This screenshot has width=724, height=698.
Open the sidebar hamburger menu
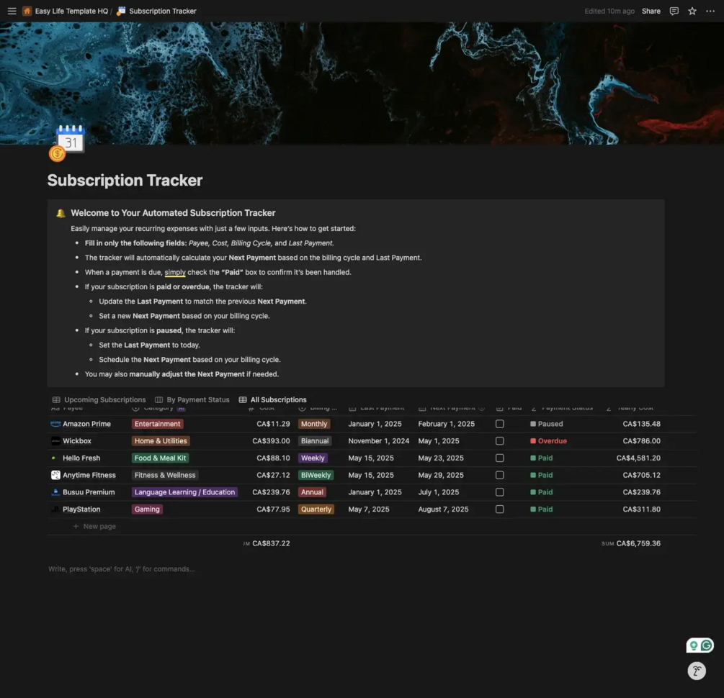click(x=12, y=11)
